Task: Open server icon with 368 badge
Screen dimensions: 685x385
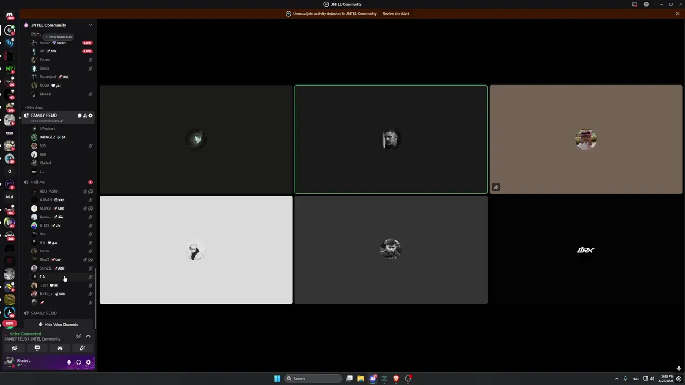Action: click(x=9, y=107)
